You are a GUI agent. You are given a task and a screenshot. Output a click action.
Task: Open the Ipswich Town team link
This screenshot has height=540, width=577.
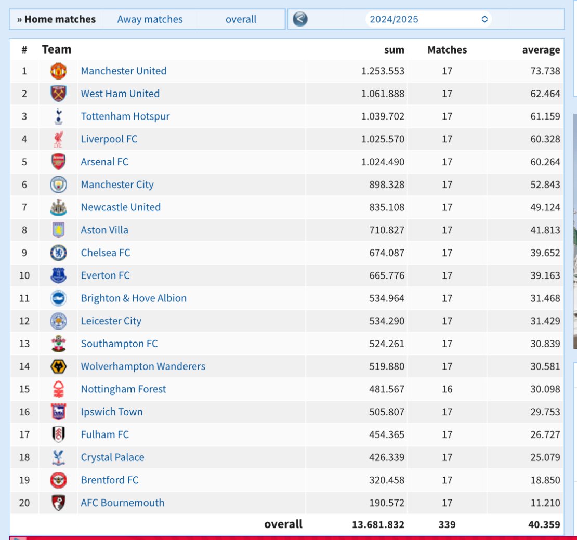pos(112,412)
